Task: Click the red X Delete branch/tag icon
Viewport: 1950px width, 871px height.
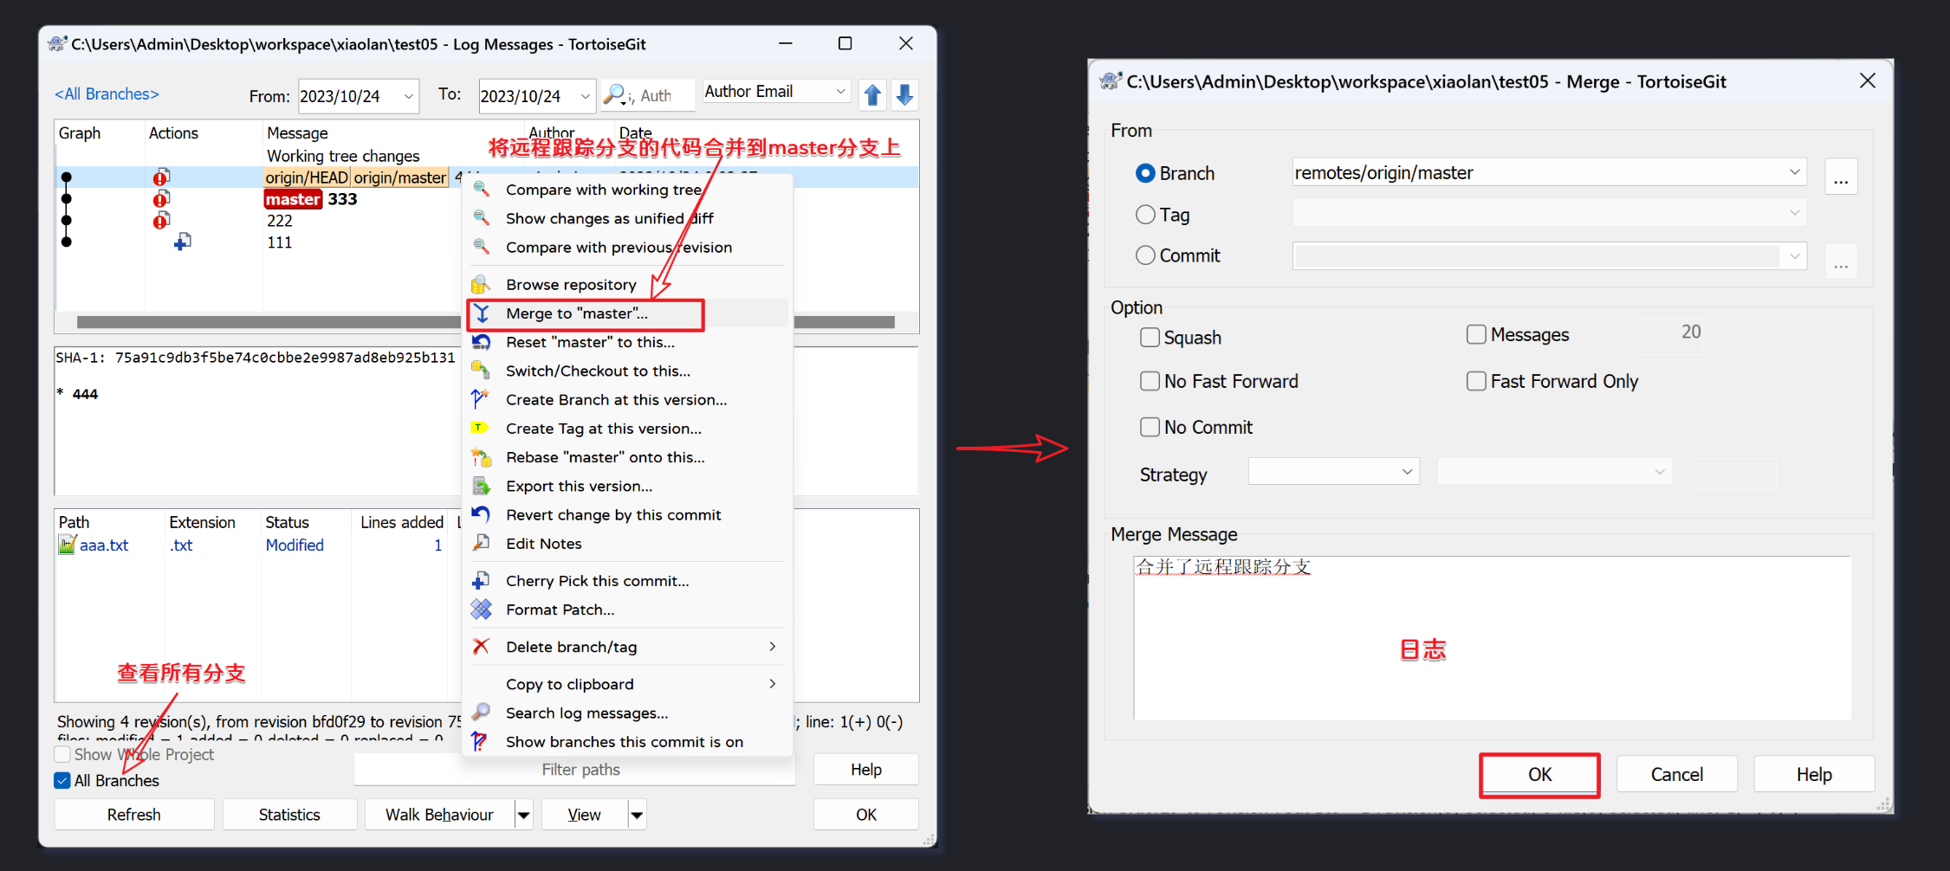Action: 481,647
